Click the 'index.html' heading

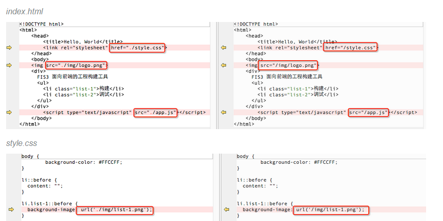[x=25, y=12]
